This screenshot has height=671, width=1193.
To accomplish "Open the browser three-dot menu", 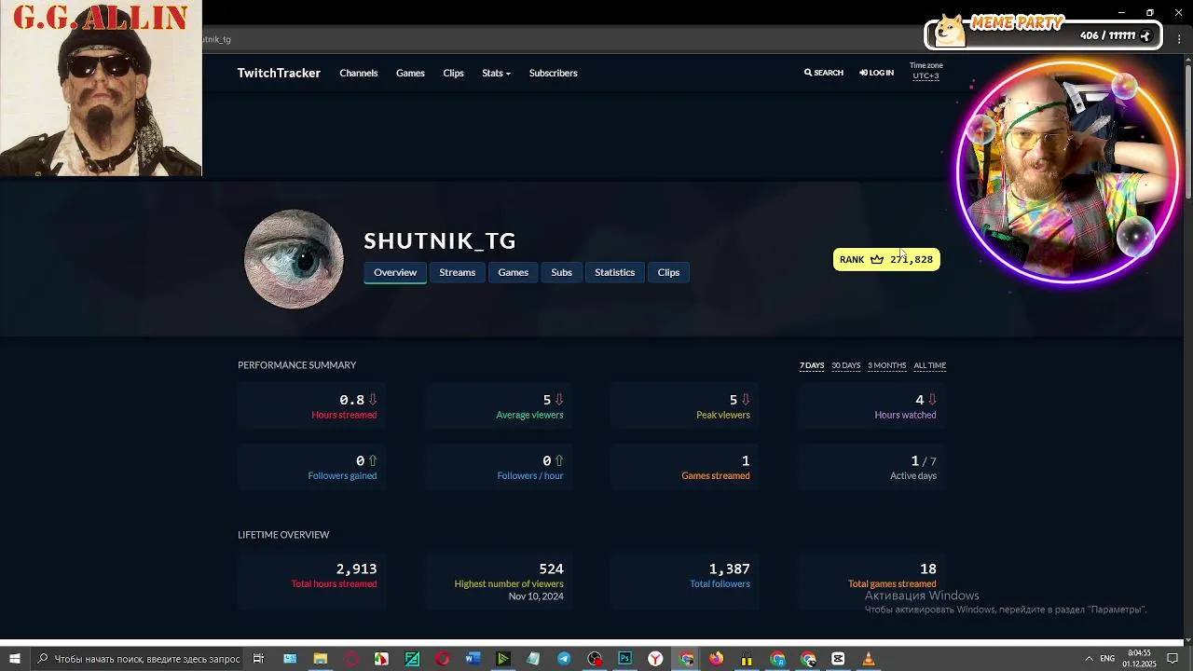I will coord(1180,39).
